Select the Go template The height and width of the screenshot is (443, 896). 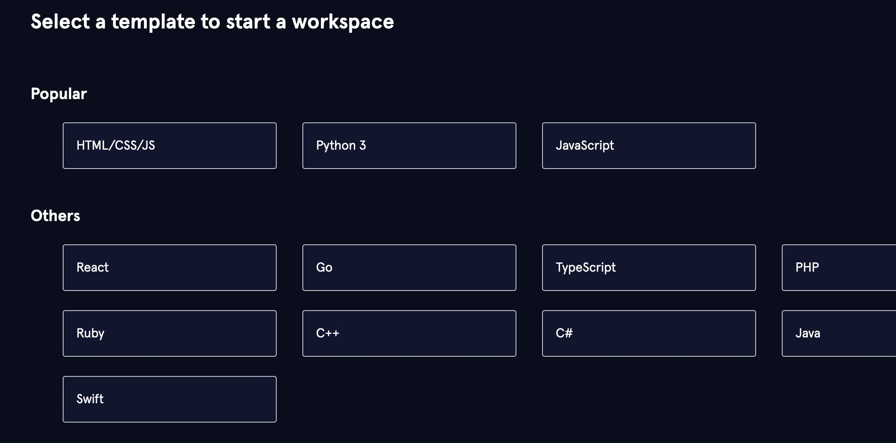(x=409, y=268)
